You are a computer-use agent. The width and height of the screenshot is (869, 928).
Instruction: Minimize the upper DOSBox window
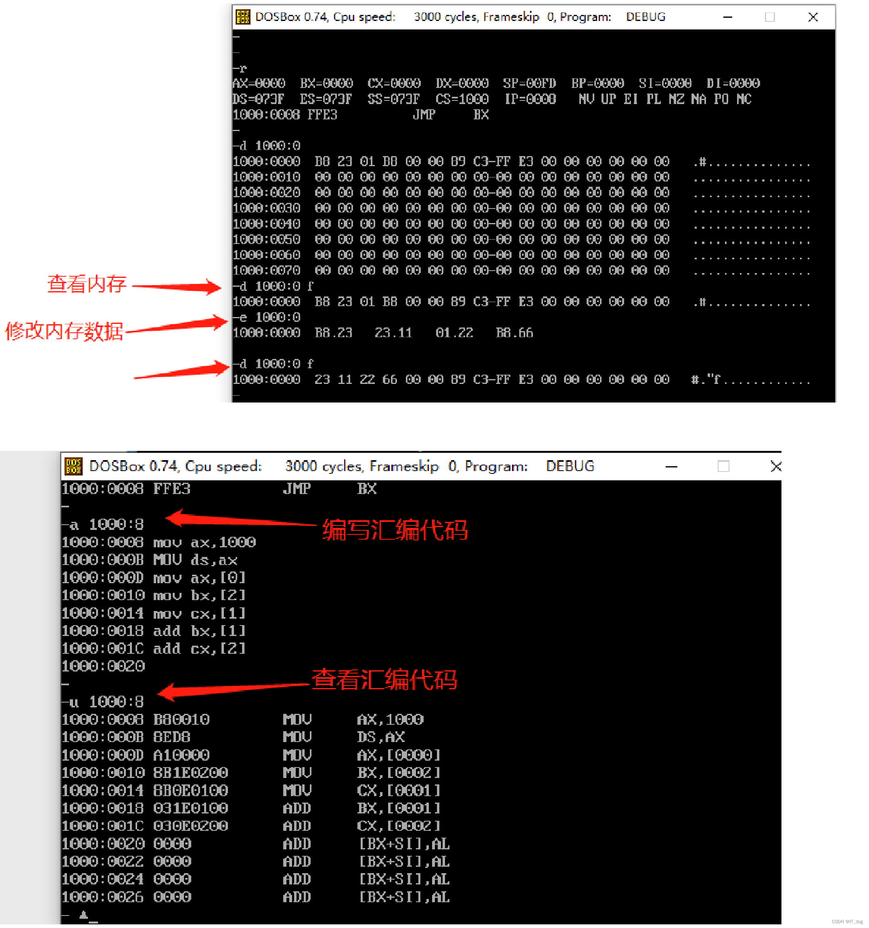(727, 17)
